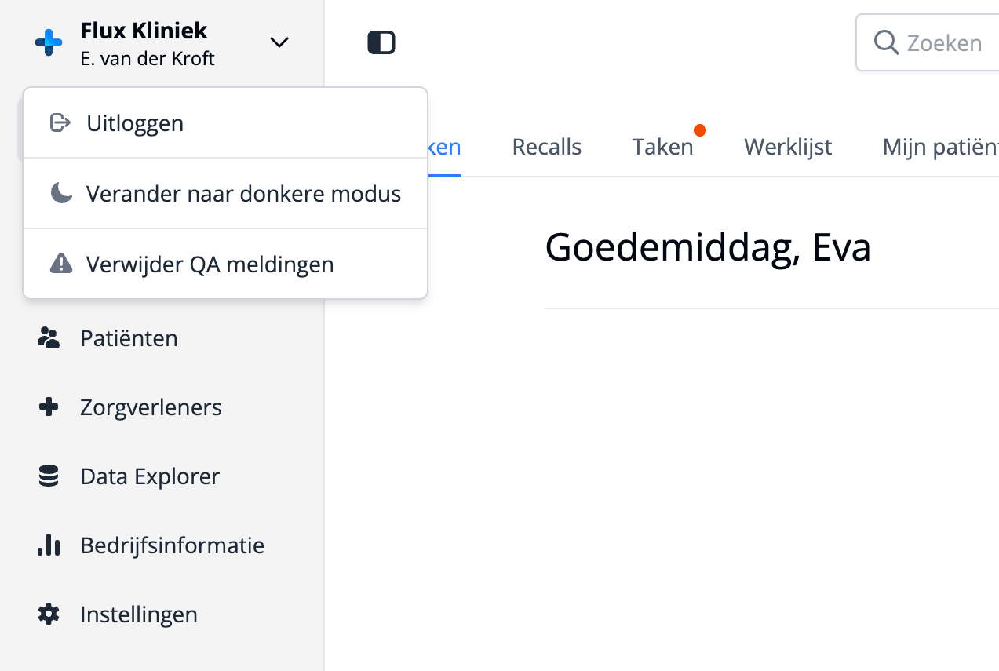Image resolution: width=999 pixels, height=671 pixels.
Task: Collapse the account menu with the chevron
Action: 279,42
